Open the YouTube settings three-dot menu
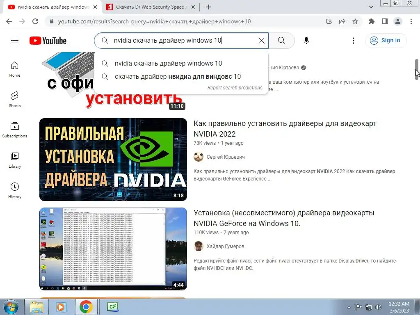 coord(353,41)
